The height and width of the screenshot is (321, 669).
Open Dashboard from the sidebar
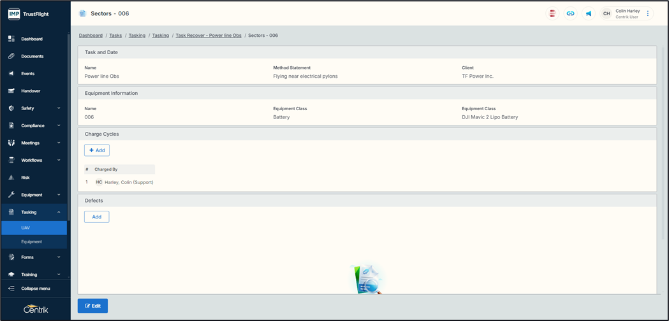pos(32,39)
